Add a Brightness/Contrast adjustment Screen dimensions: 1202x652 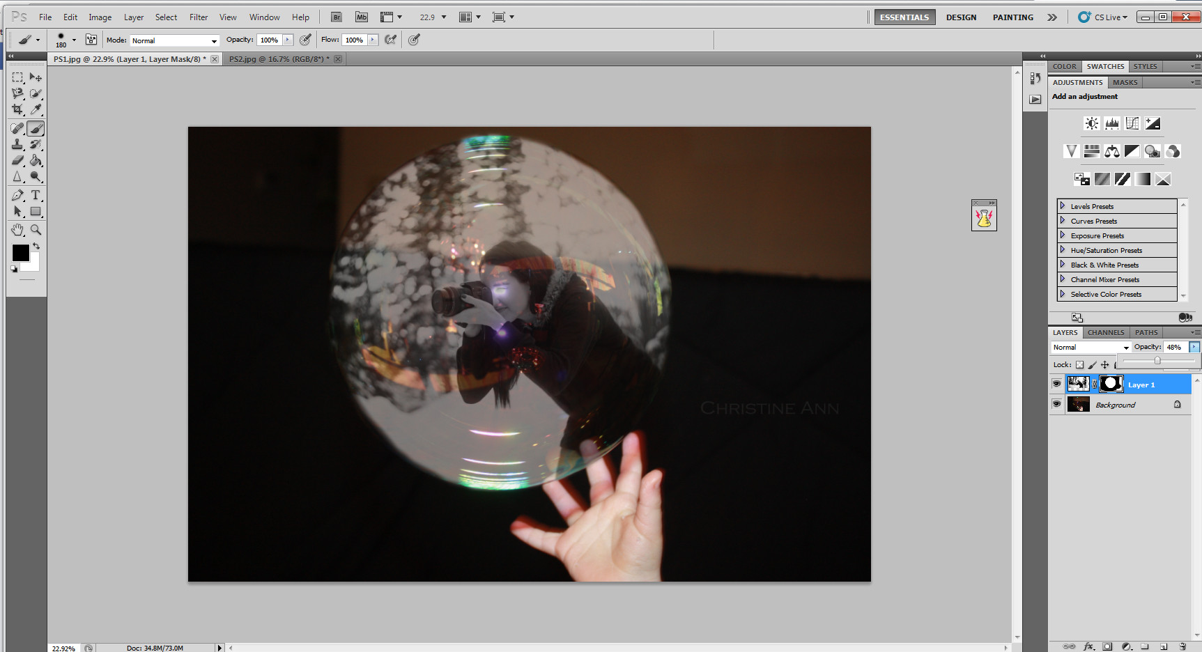click(x=1092, y=123)
